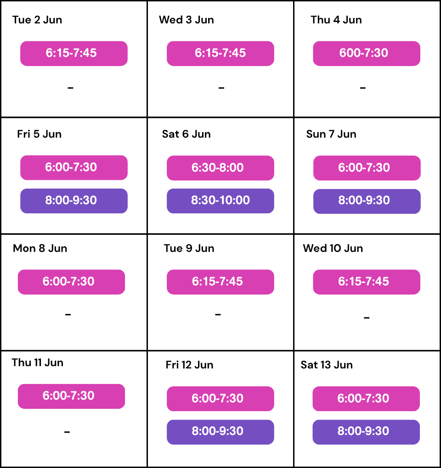
Task: Click Wed 10 Jun 6:15-7:45 slot
Action: (366, 282)
